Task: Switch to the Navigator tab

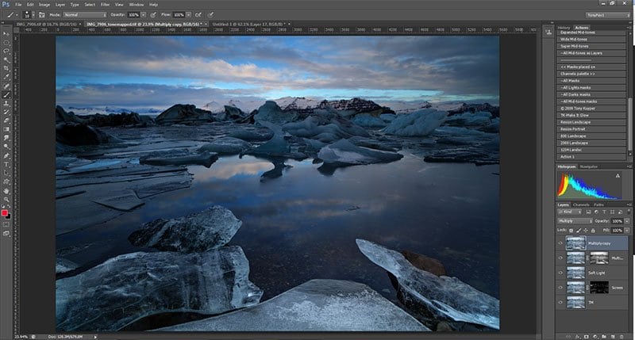Action: point(589,166)
